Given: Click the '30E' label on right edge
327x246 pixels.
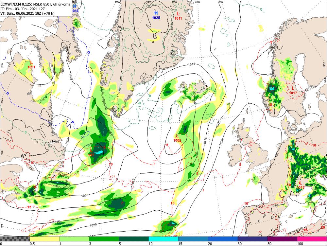Looking at the screenshot, I should 325,64.
